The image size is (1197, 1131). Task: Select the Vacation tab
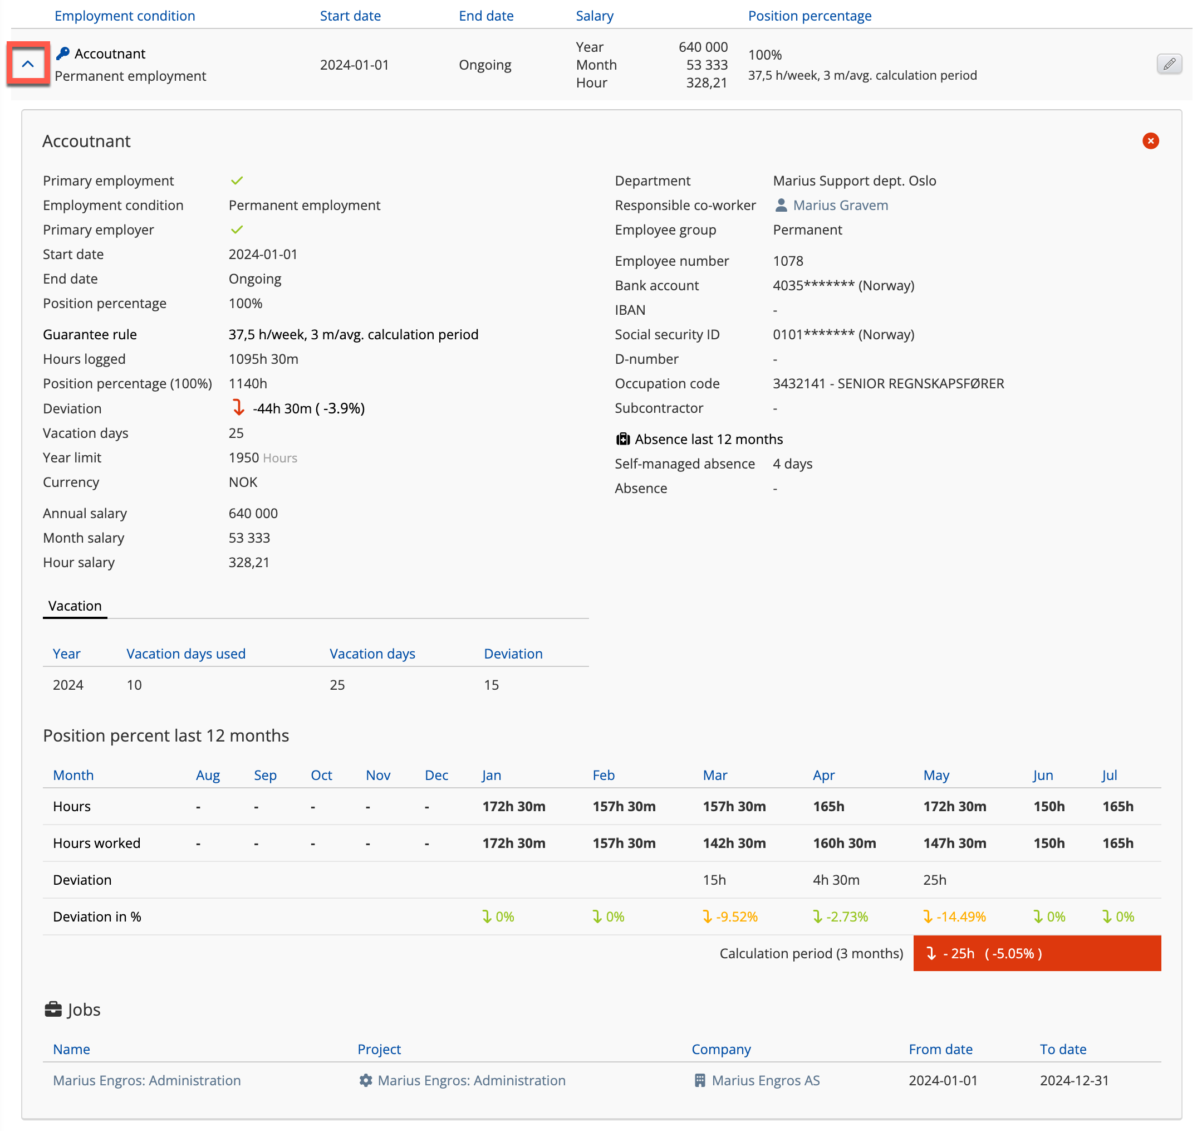point(75,607)
